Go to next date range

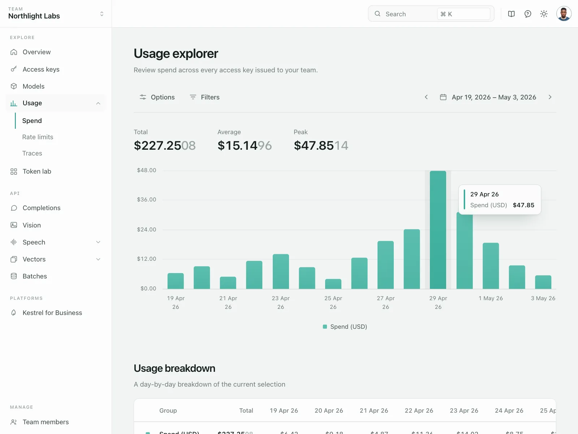coord(550,97)
